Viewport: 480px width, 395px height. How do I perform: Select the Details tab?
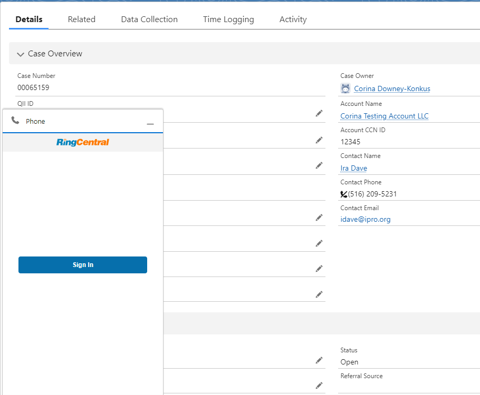(x=29, y=19)
